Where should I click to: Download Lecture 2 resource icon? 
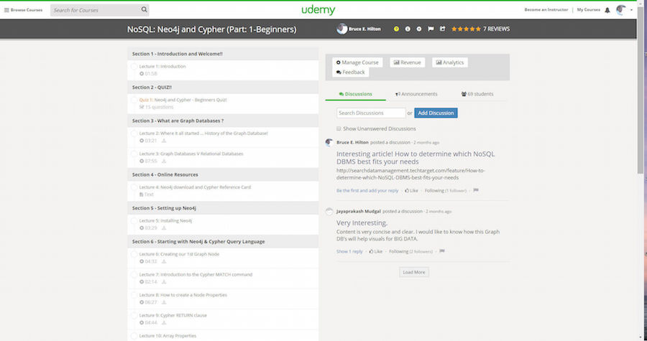tap(164, 141)
